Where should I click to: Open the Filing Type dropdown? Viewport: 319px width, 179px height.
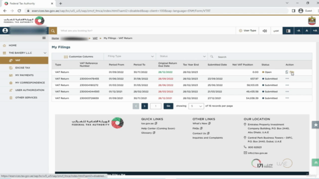click(130, 56)
